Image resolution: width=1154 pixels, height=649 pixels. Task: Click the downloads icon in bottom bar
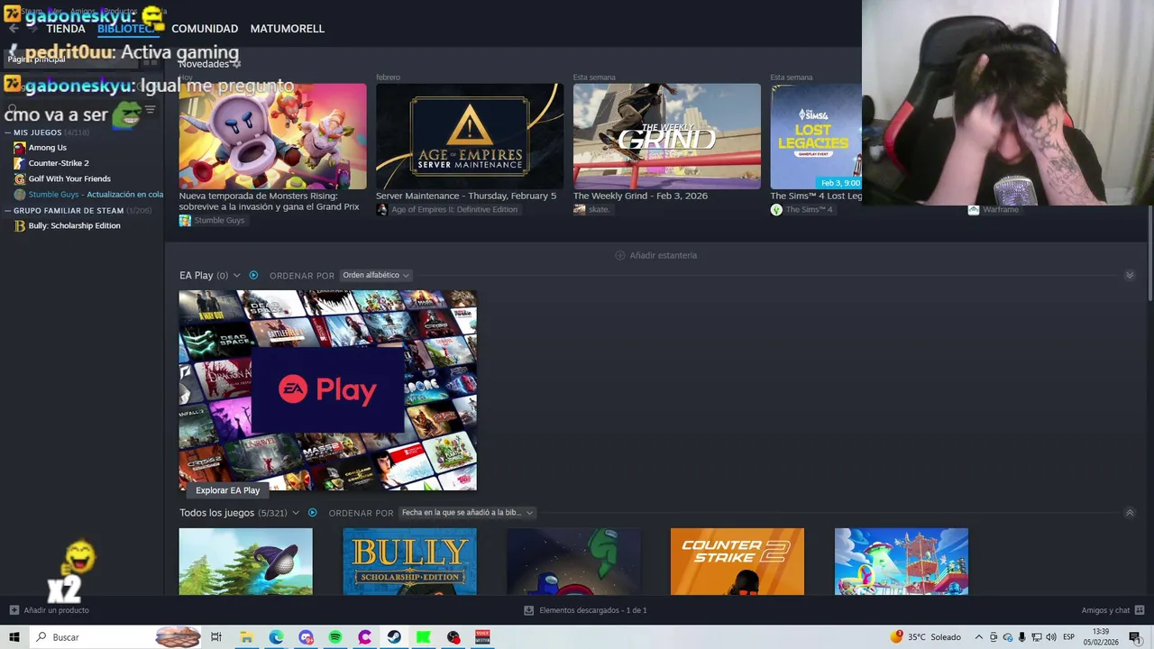(x=529, y=610)
